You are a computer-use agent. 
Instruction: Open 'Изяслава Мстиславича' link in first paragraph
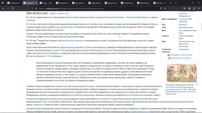(x=114, y=17)
